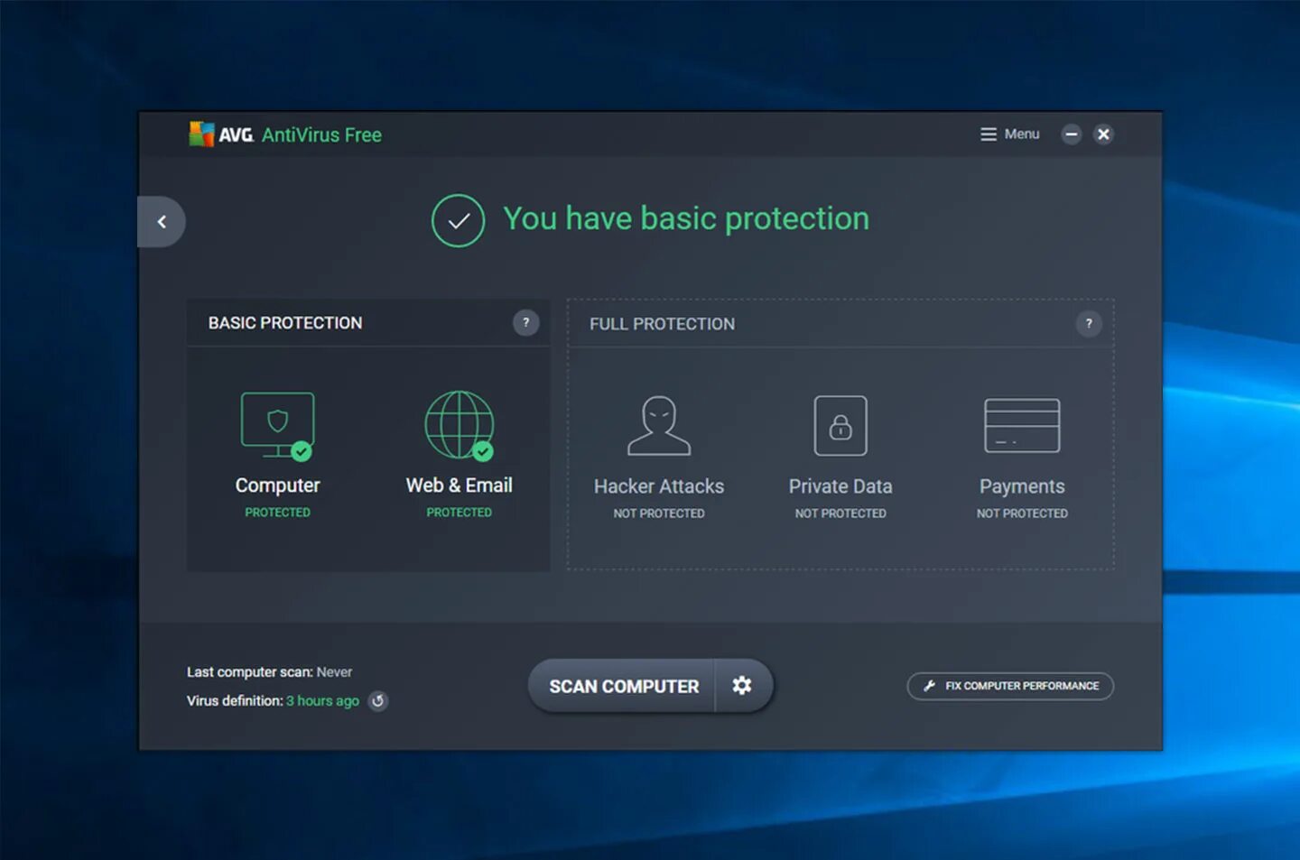Image resolution: width=1300 pixels, height=860 pixels.
Task: Open Basic Protection help question mark
Action: (x=526, y=323)
